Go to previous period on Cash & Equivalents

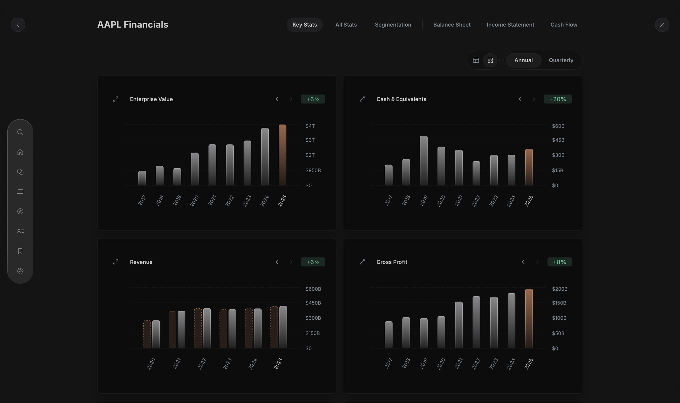tap(519, 99)
